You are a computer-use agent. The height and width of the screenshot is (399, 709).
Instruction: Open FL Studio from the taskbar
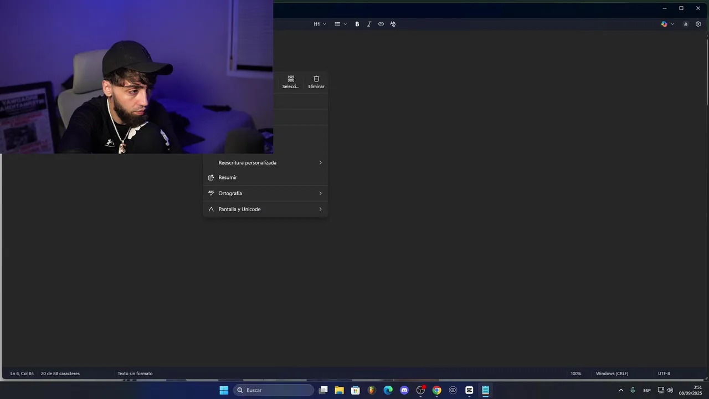pyautogui.click(x=372, y=390)
